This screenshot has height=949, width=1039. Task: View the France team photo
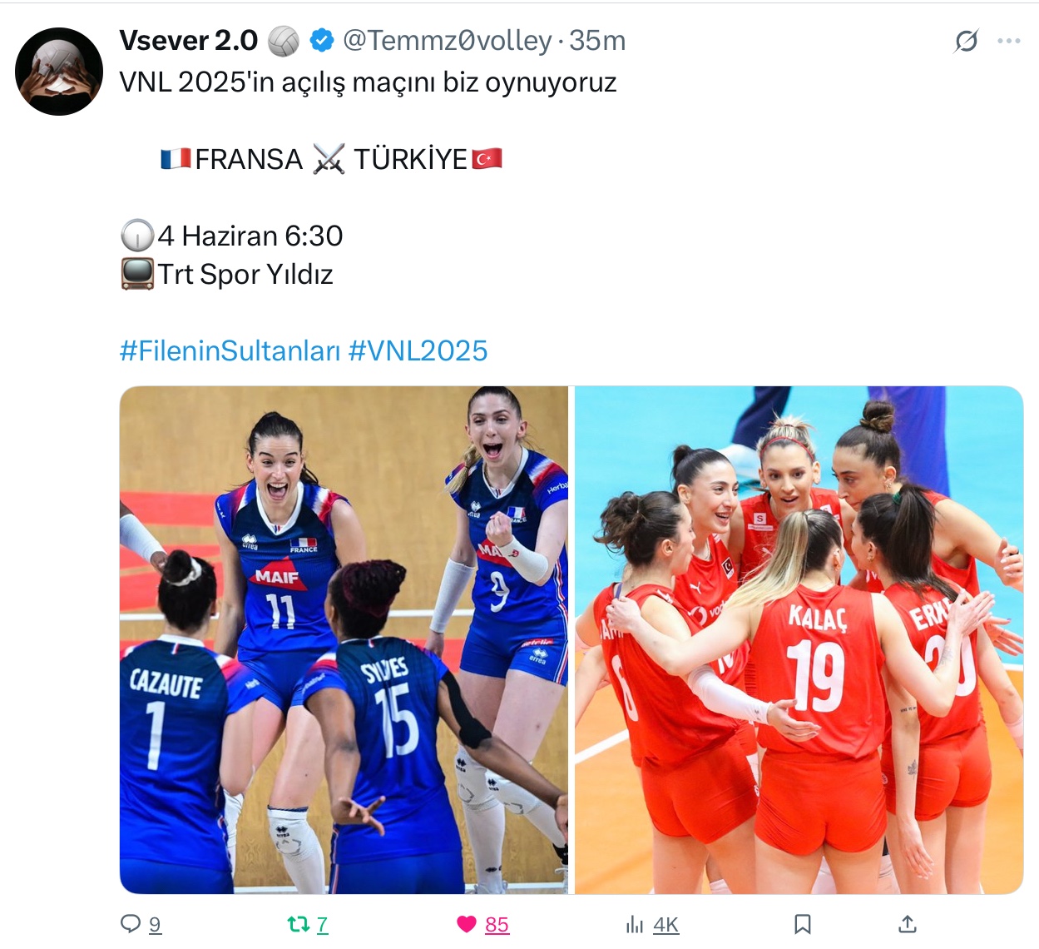[x=344, y=639]
